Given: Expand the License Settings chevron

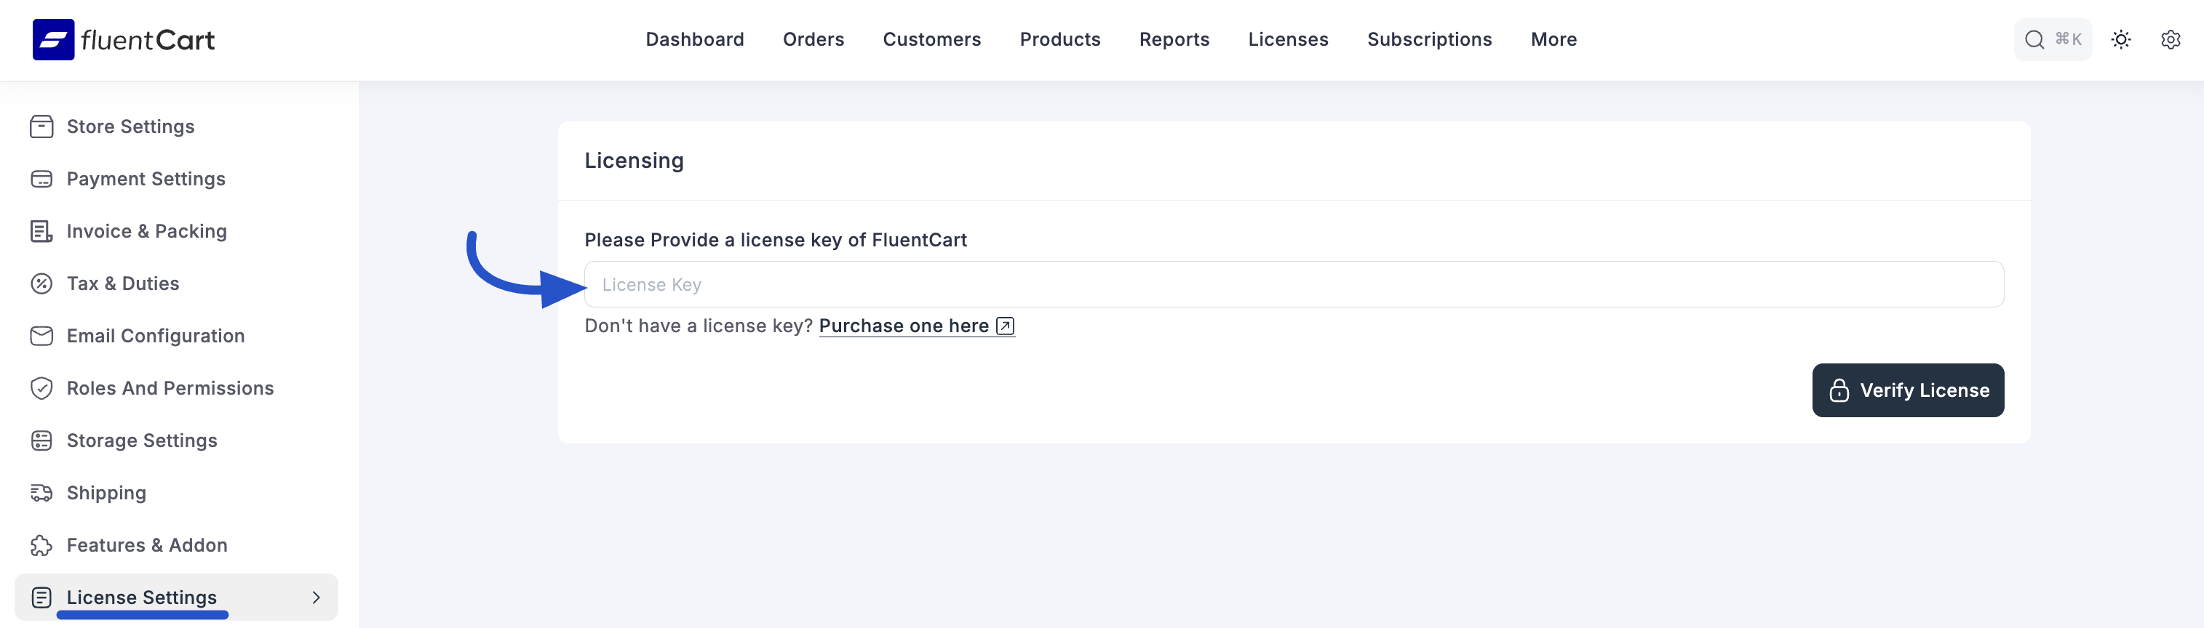Looking at the screenshot, I should coord(315,597).
